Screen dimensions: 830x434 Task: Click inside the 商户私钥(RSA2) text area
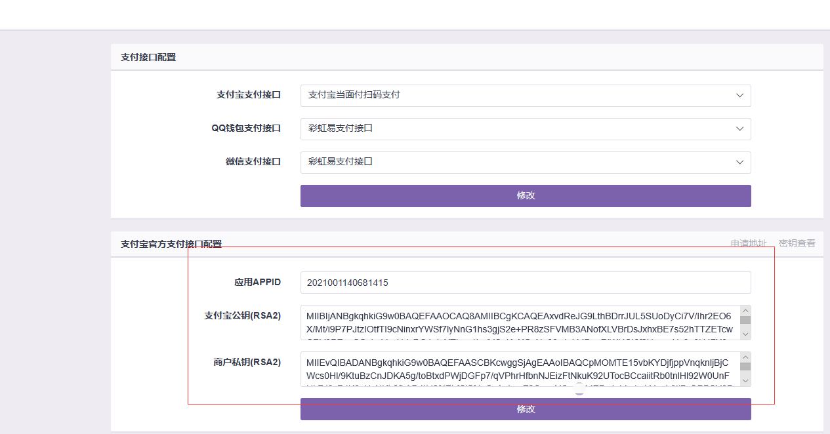click(x=518, y=369)
